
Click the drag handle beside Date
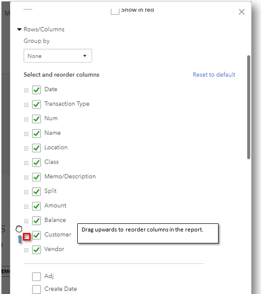pyautogui.click(x=26, y=90)
